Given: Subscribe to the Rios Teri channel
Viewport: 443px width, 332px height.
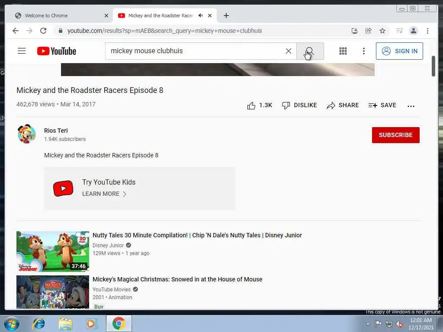Looking at the screenshot, I should tap(395, 135).
